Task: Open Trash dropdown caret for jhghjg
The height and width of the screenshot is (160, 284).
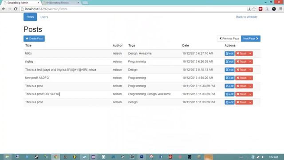Action: [250, 62]
